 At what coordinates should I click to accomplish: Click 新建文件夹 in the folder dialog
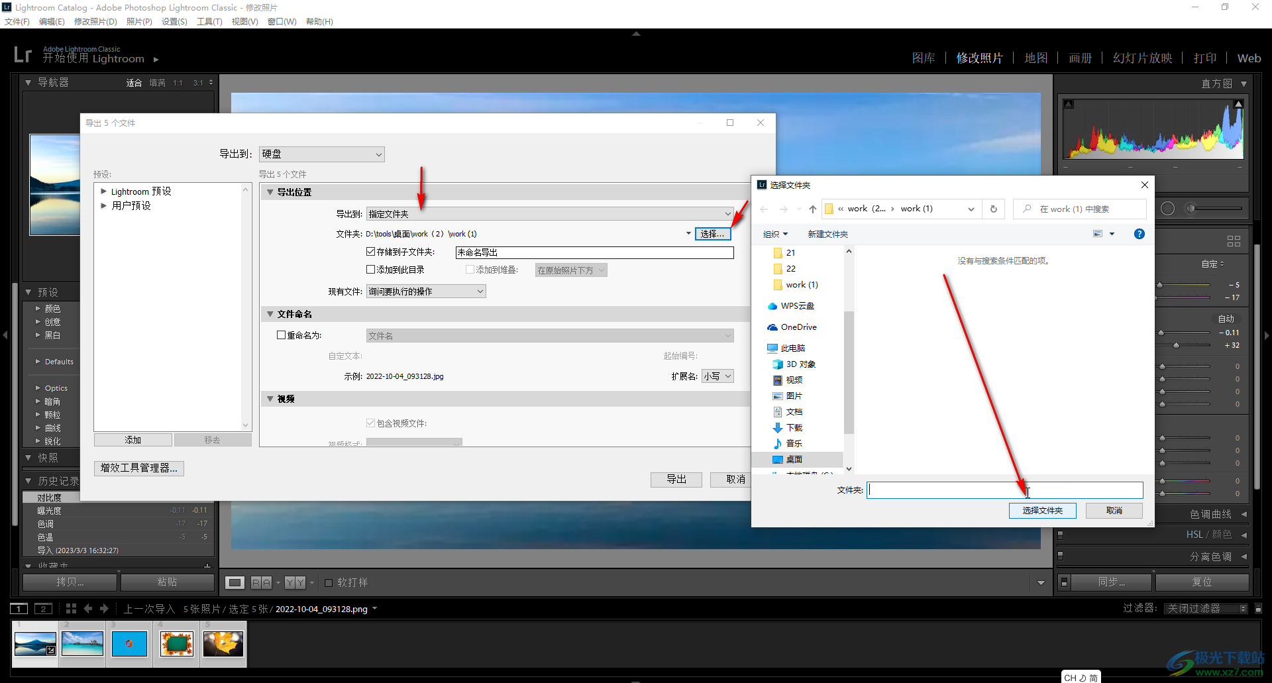827,235
